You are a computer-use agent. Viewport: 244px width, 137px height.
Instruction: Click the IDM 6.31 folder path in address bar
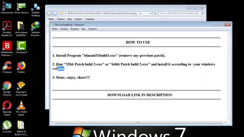(x=103, y=14)
